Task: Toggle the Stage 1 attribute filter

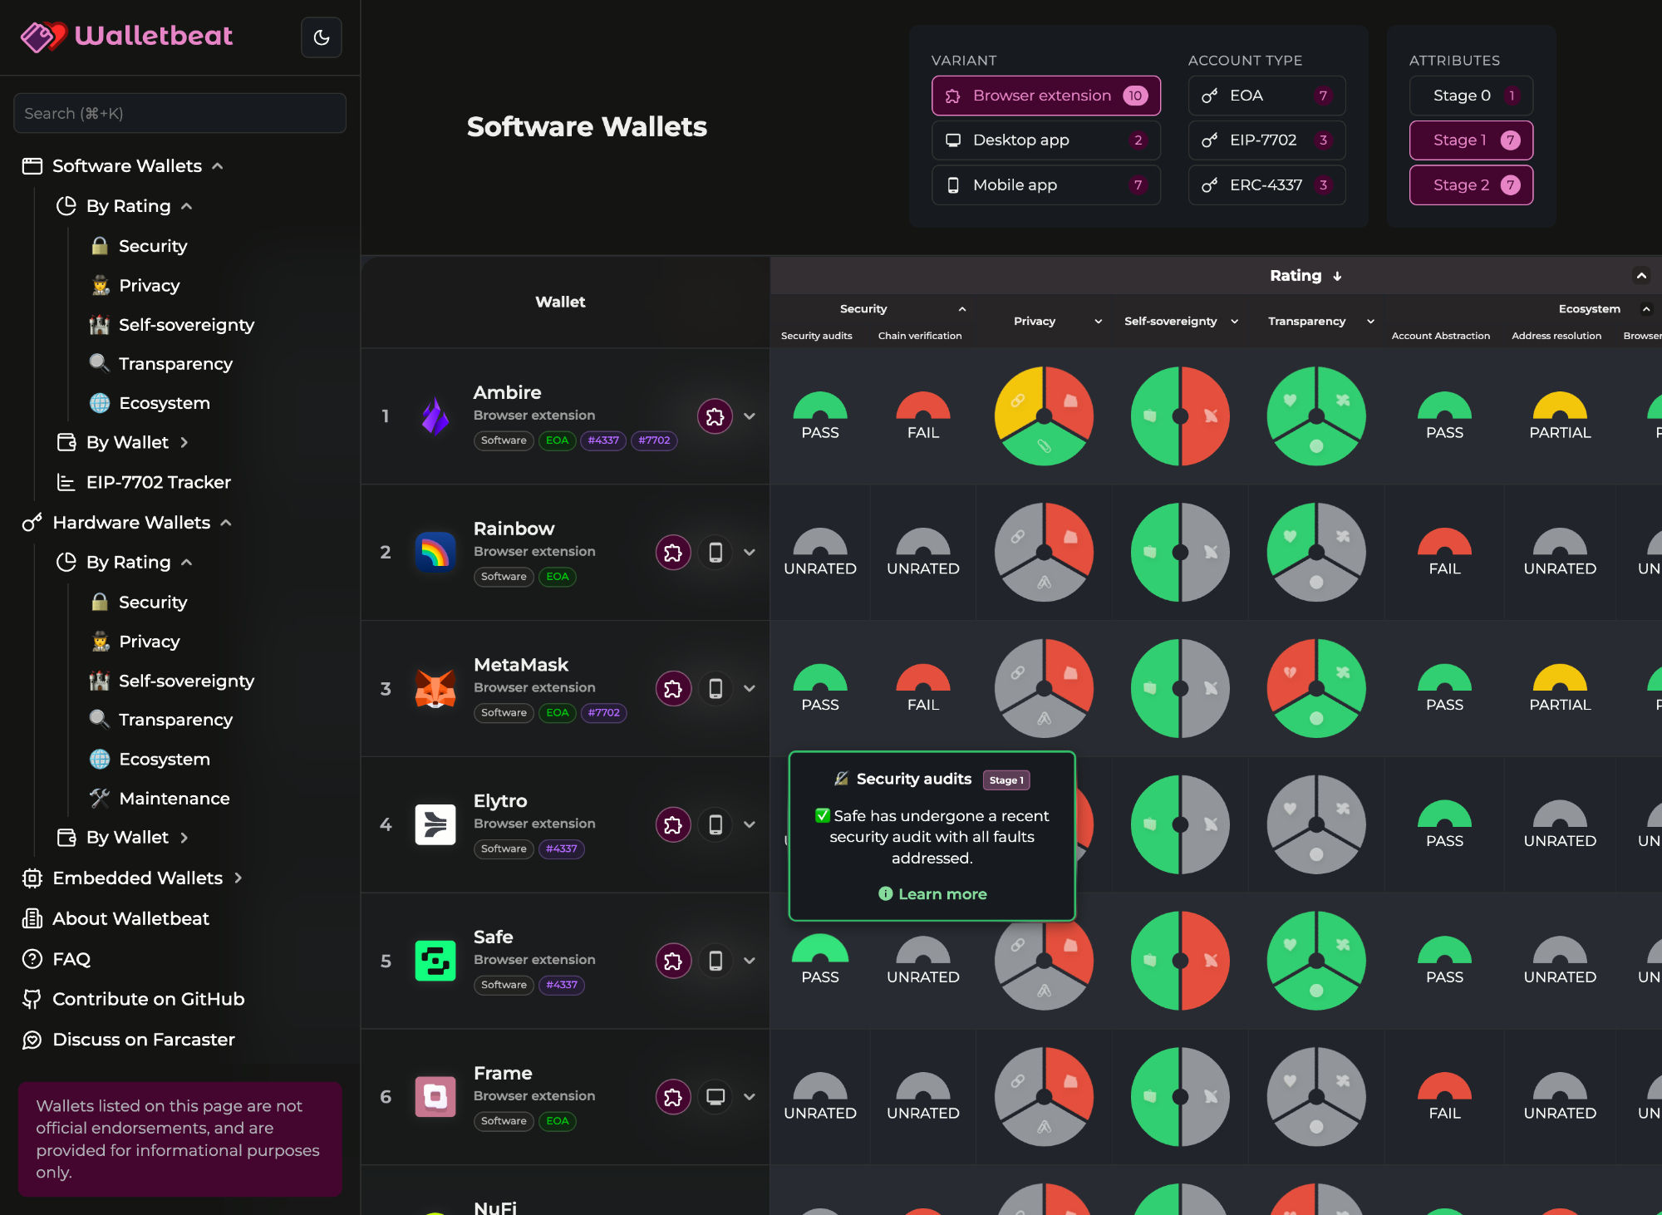Action: click(1471, 140)
